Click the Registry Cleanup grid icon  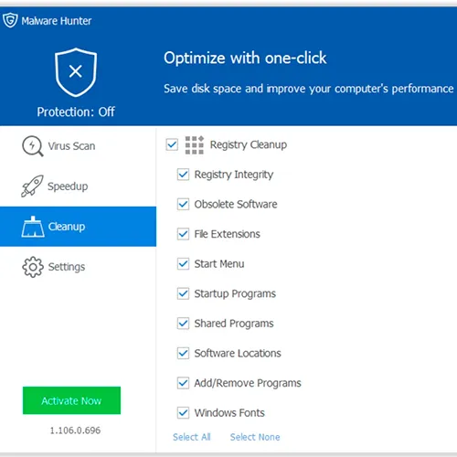195,145
